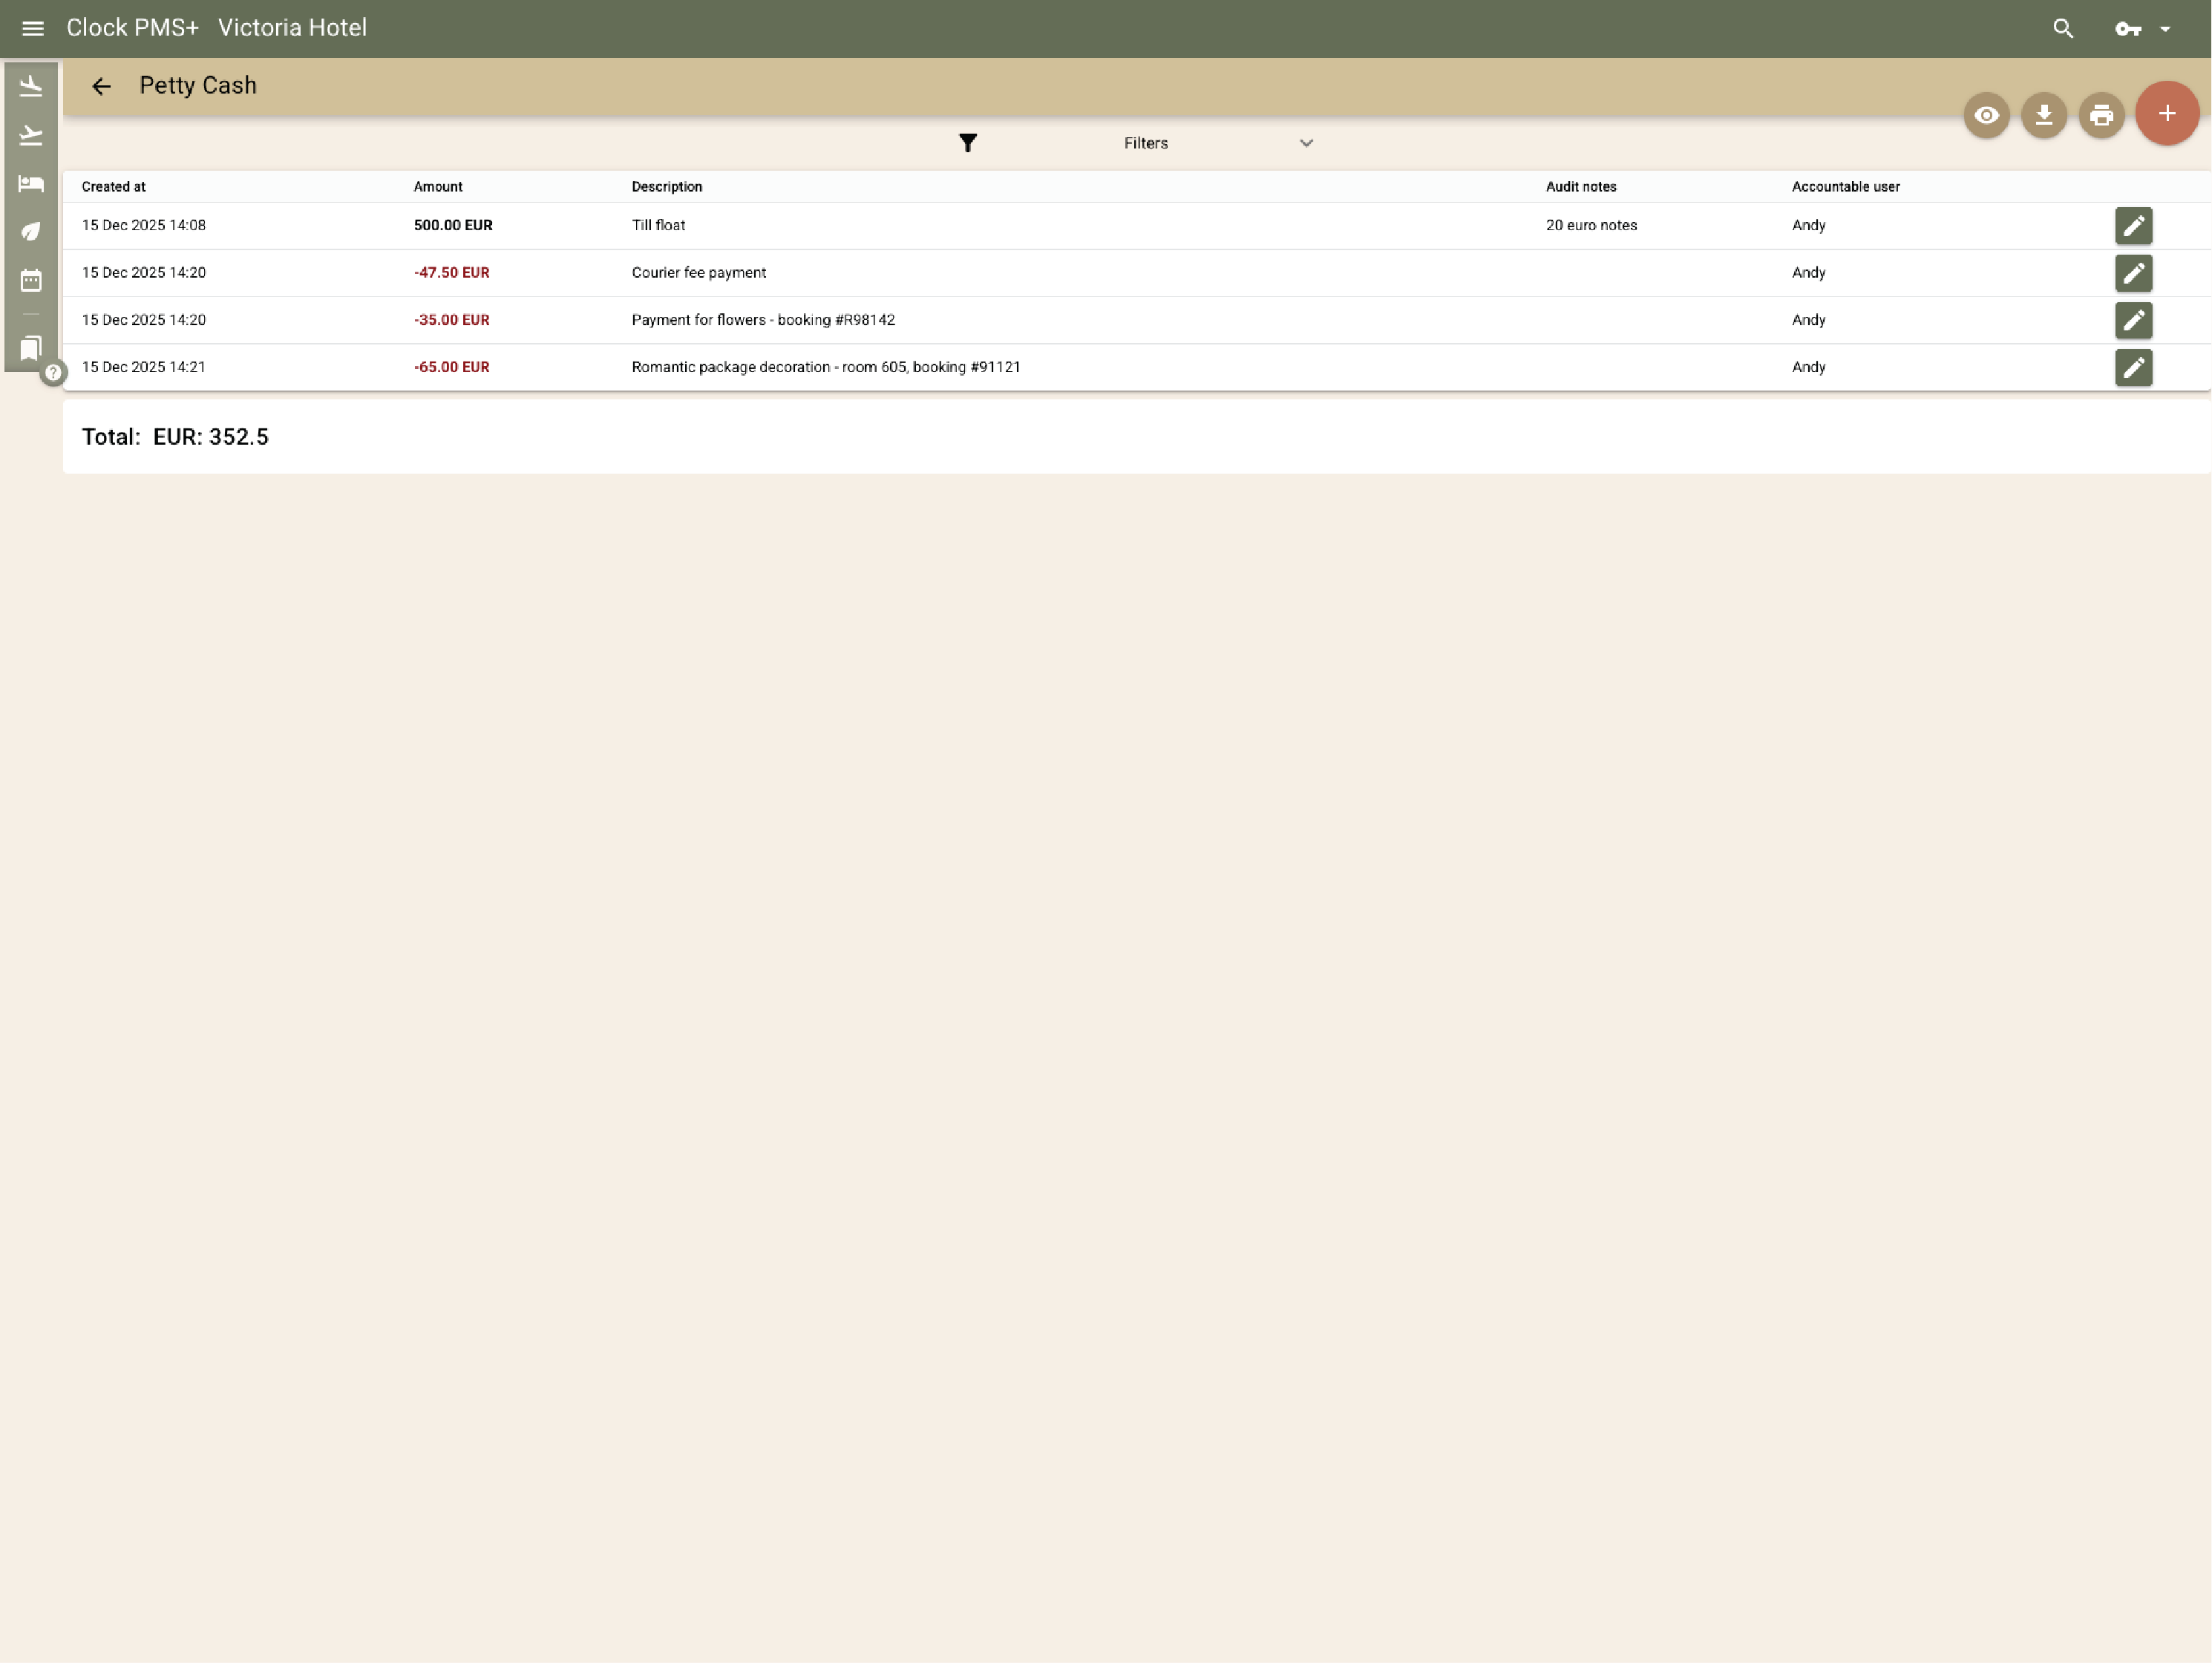The width and height of the screenshot is (2212, 1663).
Task: Toggle the eye visibility icon in toolbar
Action: pyautogui.click(x=1986, y=115)
